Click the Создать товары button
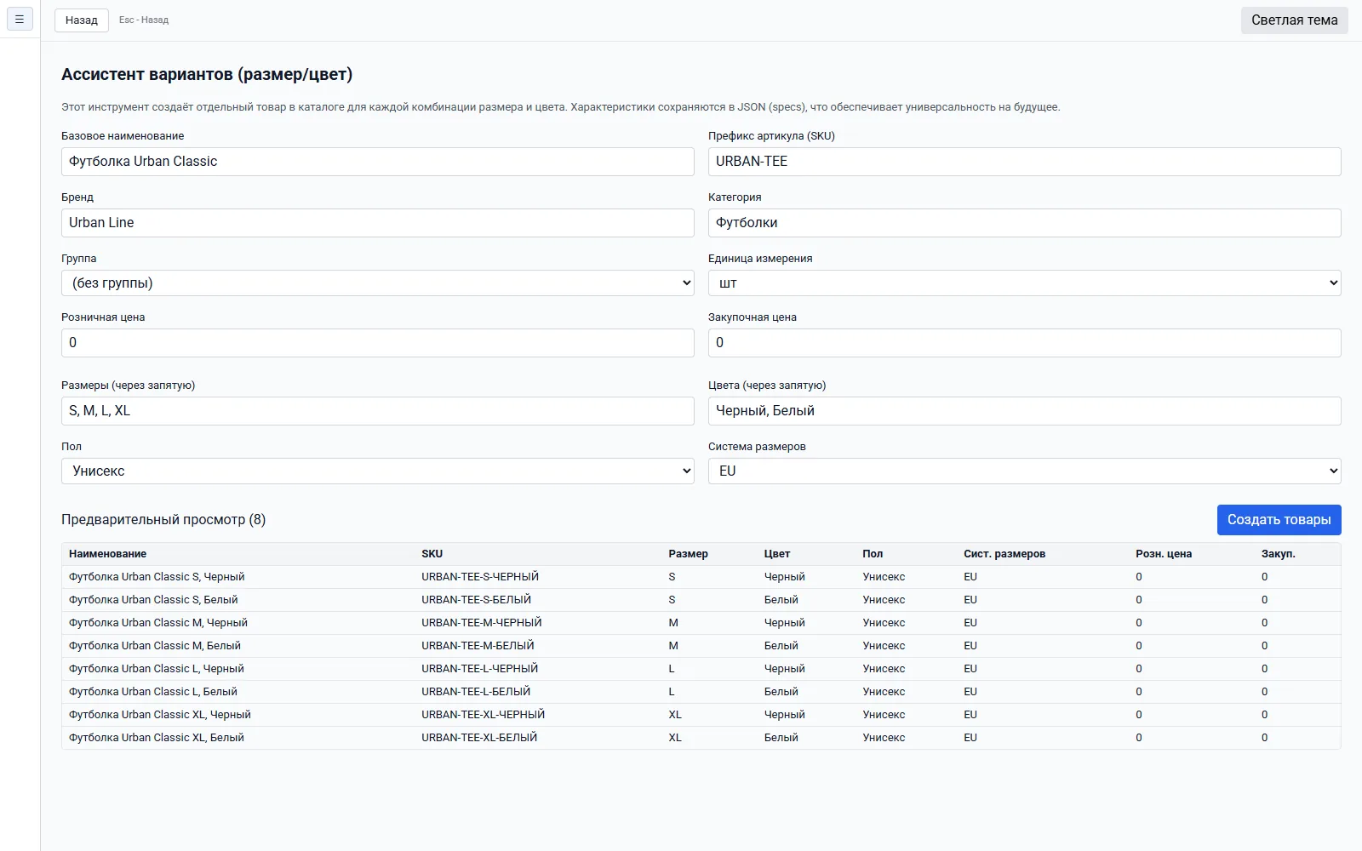Screen dimensions: 1362x851 tap(1279, 520)
